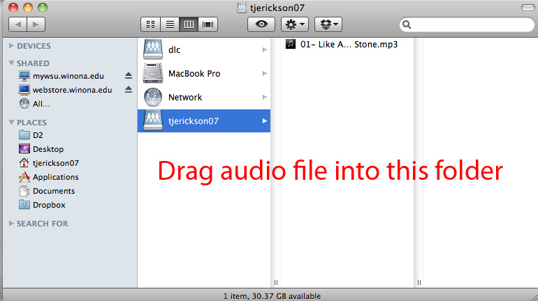Switch to Cover Flow view
Viewport: 538px width, 301px height.
pos(208,24)
